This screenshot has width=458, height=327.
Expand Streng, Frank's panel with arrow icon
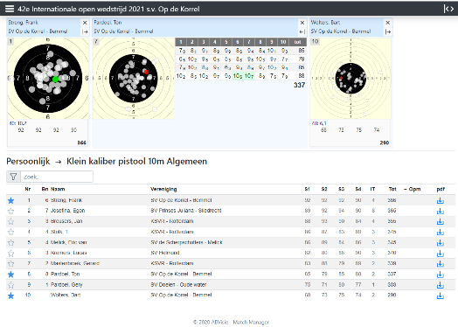pos(85,31)
